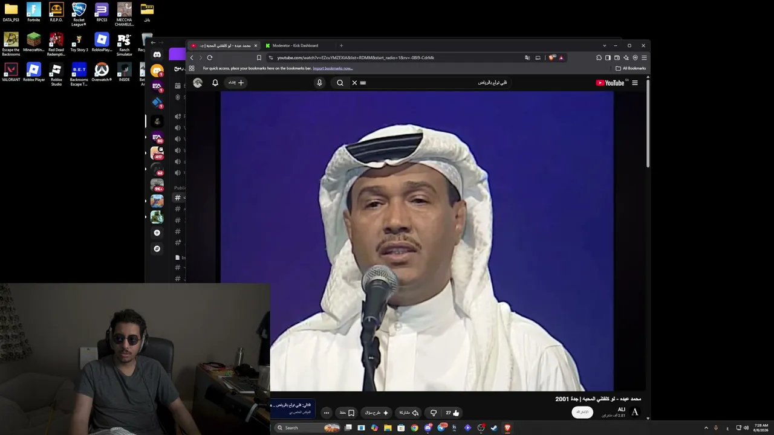Open a new browser tab
774x435 pixels.
pyautogui.click(x=341, y=45)
